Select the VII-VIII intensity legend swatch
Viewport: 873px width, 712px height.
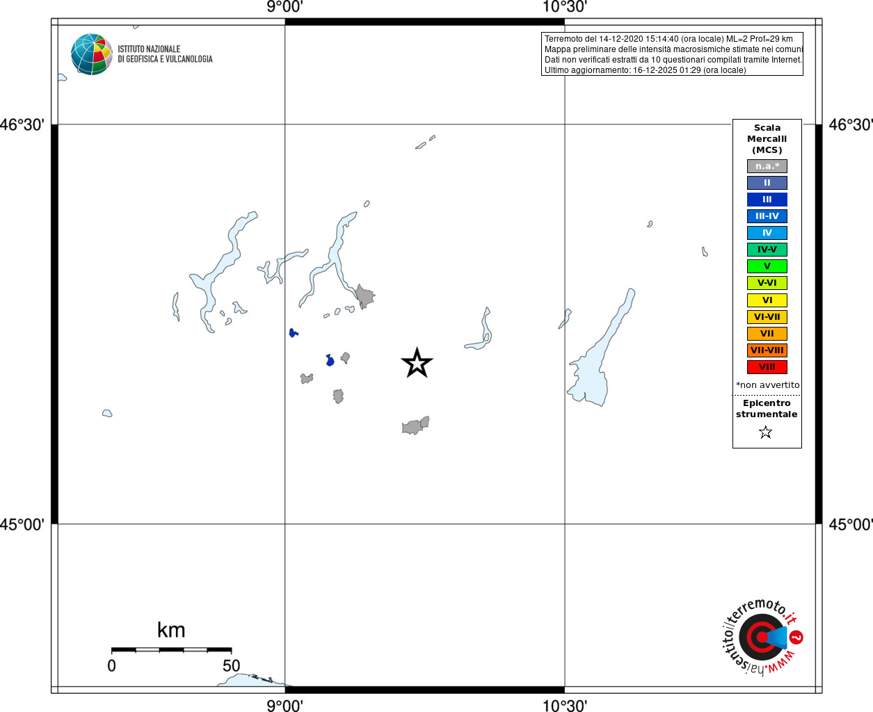pos(767,350)
